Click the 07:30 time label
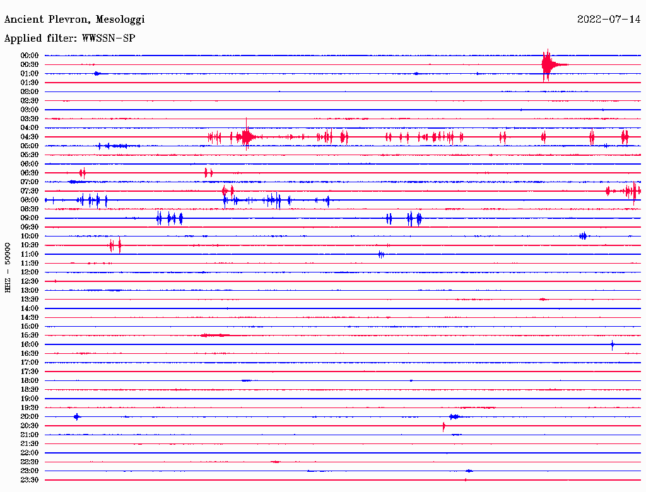 point(30,190)
